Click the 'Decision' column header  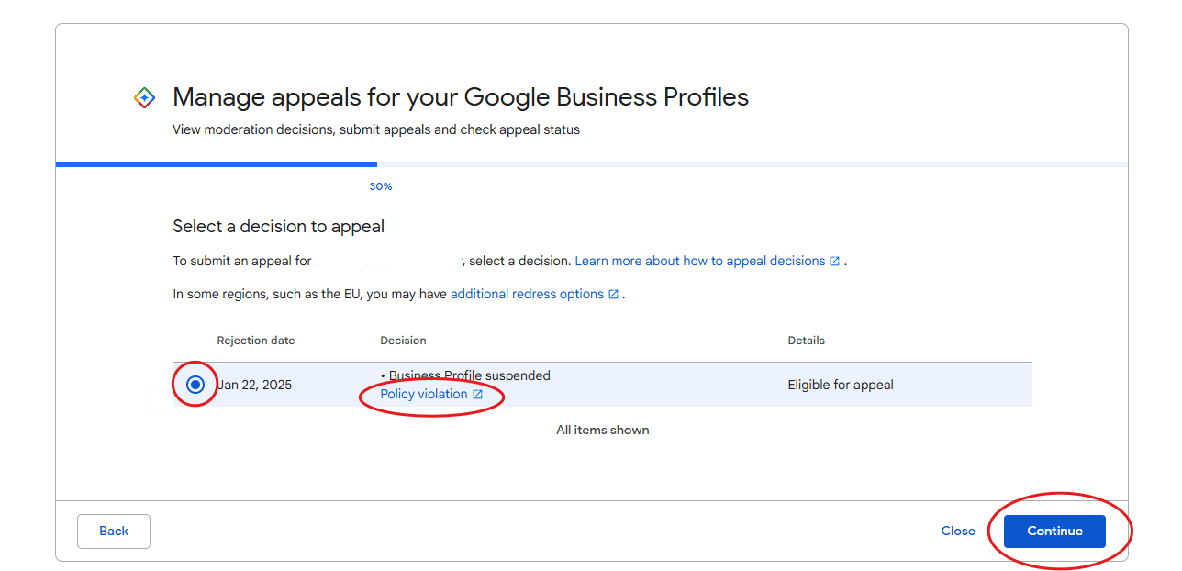coord(403,341)
